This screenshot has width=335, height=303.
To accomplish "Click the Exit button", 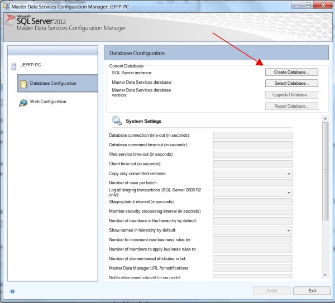I will [x=312, y=291].
